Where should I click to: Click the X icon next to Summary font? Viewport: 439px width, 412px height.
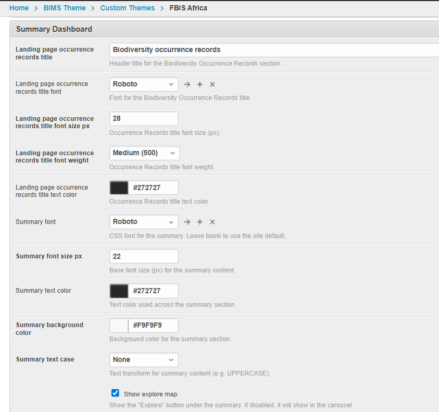tap(212, 222)
